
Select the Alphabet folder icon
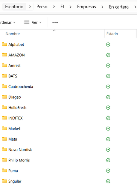point(5,44)
